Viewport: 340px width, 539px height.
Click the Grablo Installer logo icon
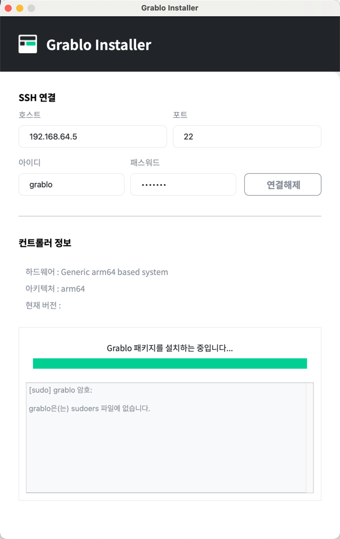[x=28, y=44]
